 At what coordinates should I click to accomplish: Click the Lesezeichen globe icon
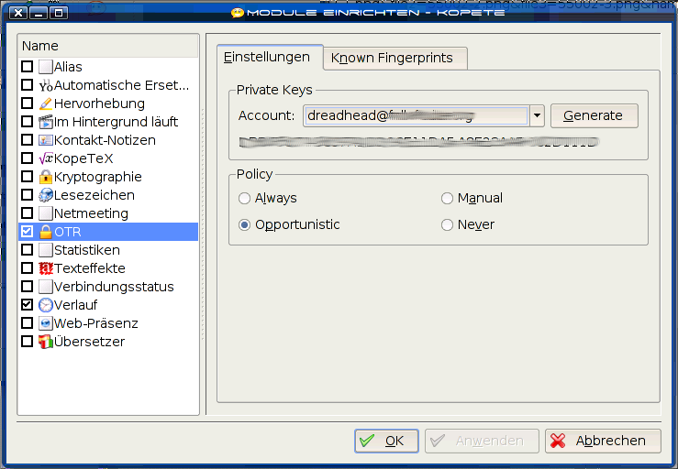(x=45, y=195)
